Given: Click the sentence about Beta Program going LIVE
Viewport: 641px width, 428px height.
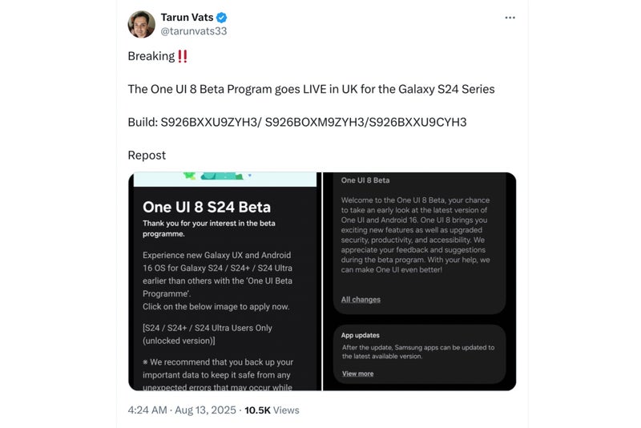Looking at the screenshot, I should [311, 89].
